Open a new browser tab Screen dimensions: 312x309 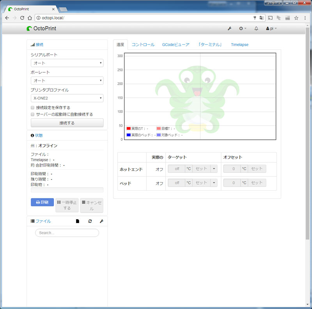coord(63,9)
